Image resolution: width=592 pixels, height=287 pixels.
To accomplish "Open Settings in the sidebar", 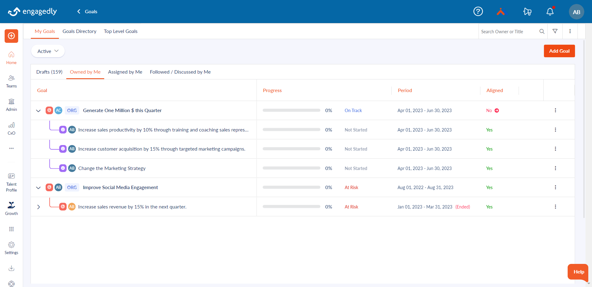I will 11,248.
